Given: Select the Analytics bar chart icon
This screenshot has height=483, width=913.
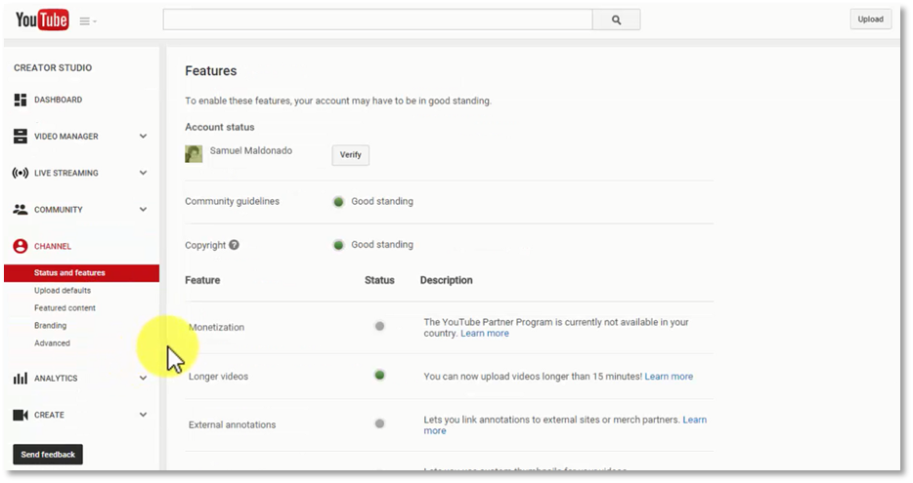Looking at the screenshot, I should 21,379.
